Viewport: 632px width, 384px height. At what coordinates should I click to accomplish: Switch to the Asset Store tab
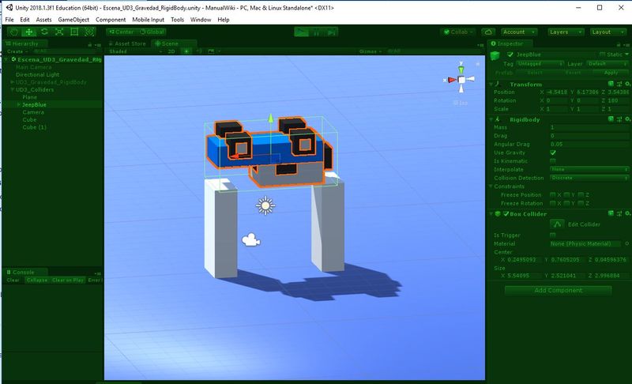(127, 43)
